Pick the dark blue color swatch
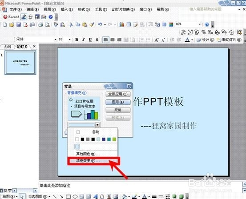 click(x=104, y=139)
